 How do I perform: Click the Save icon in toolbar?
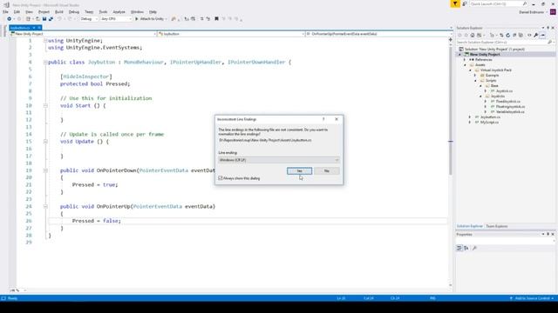(44, 19)
